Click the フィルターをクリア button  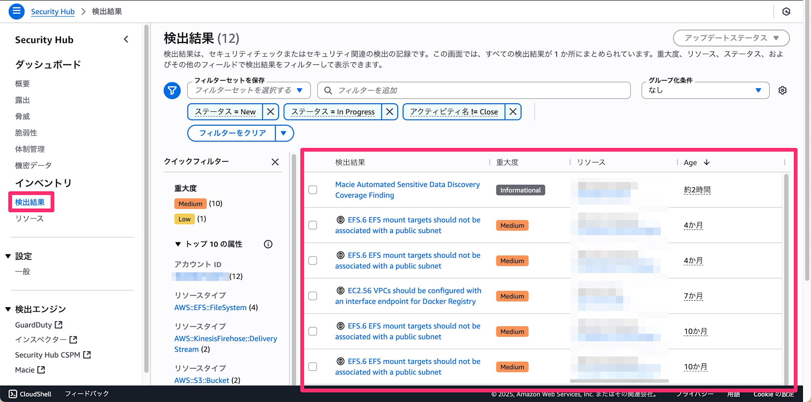pos(232,133)
